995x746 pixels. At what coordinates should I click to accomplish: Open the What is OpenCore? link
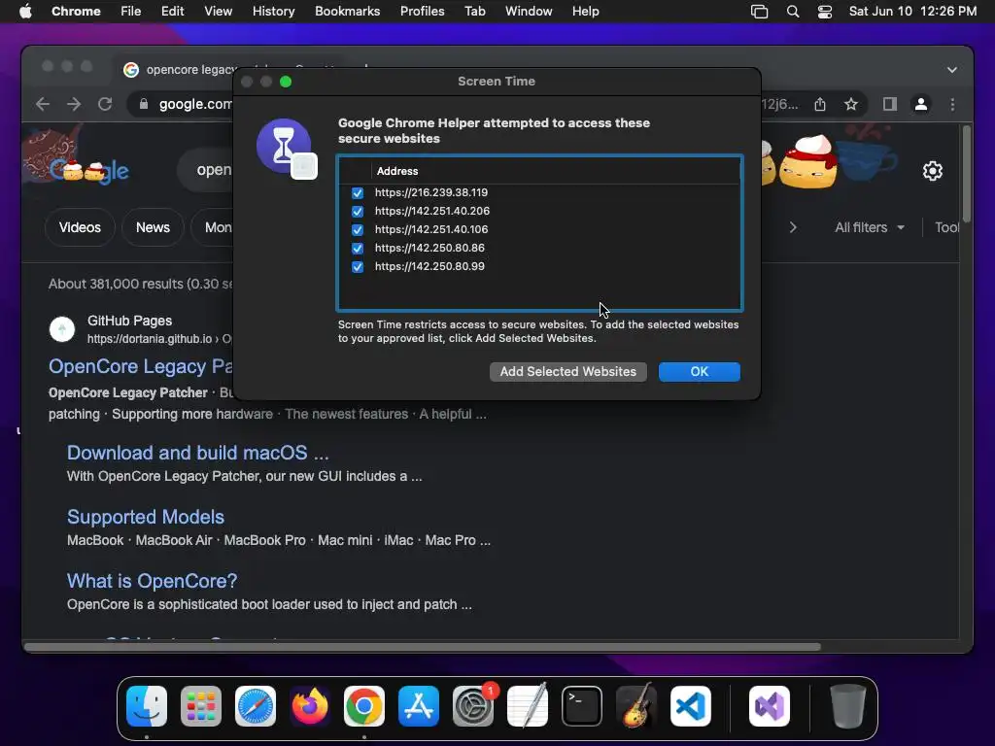(153, 581)
